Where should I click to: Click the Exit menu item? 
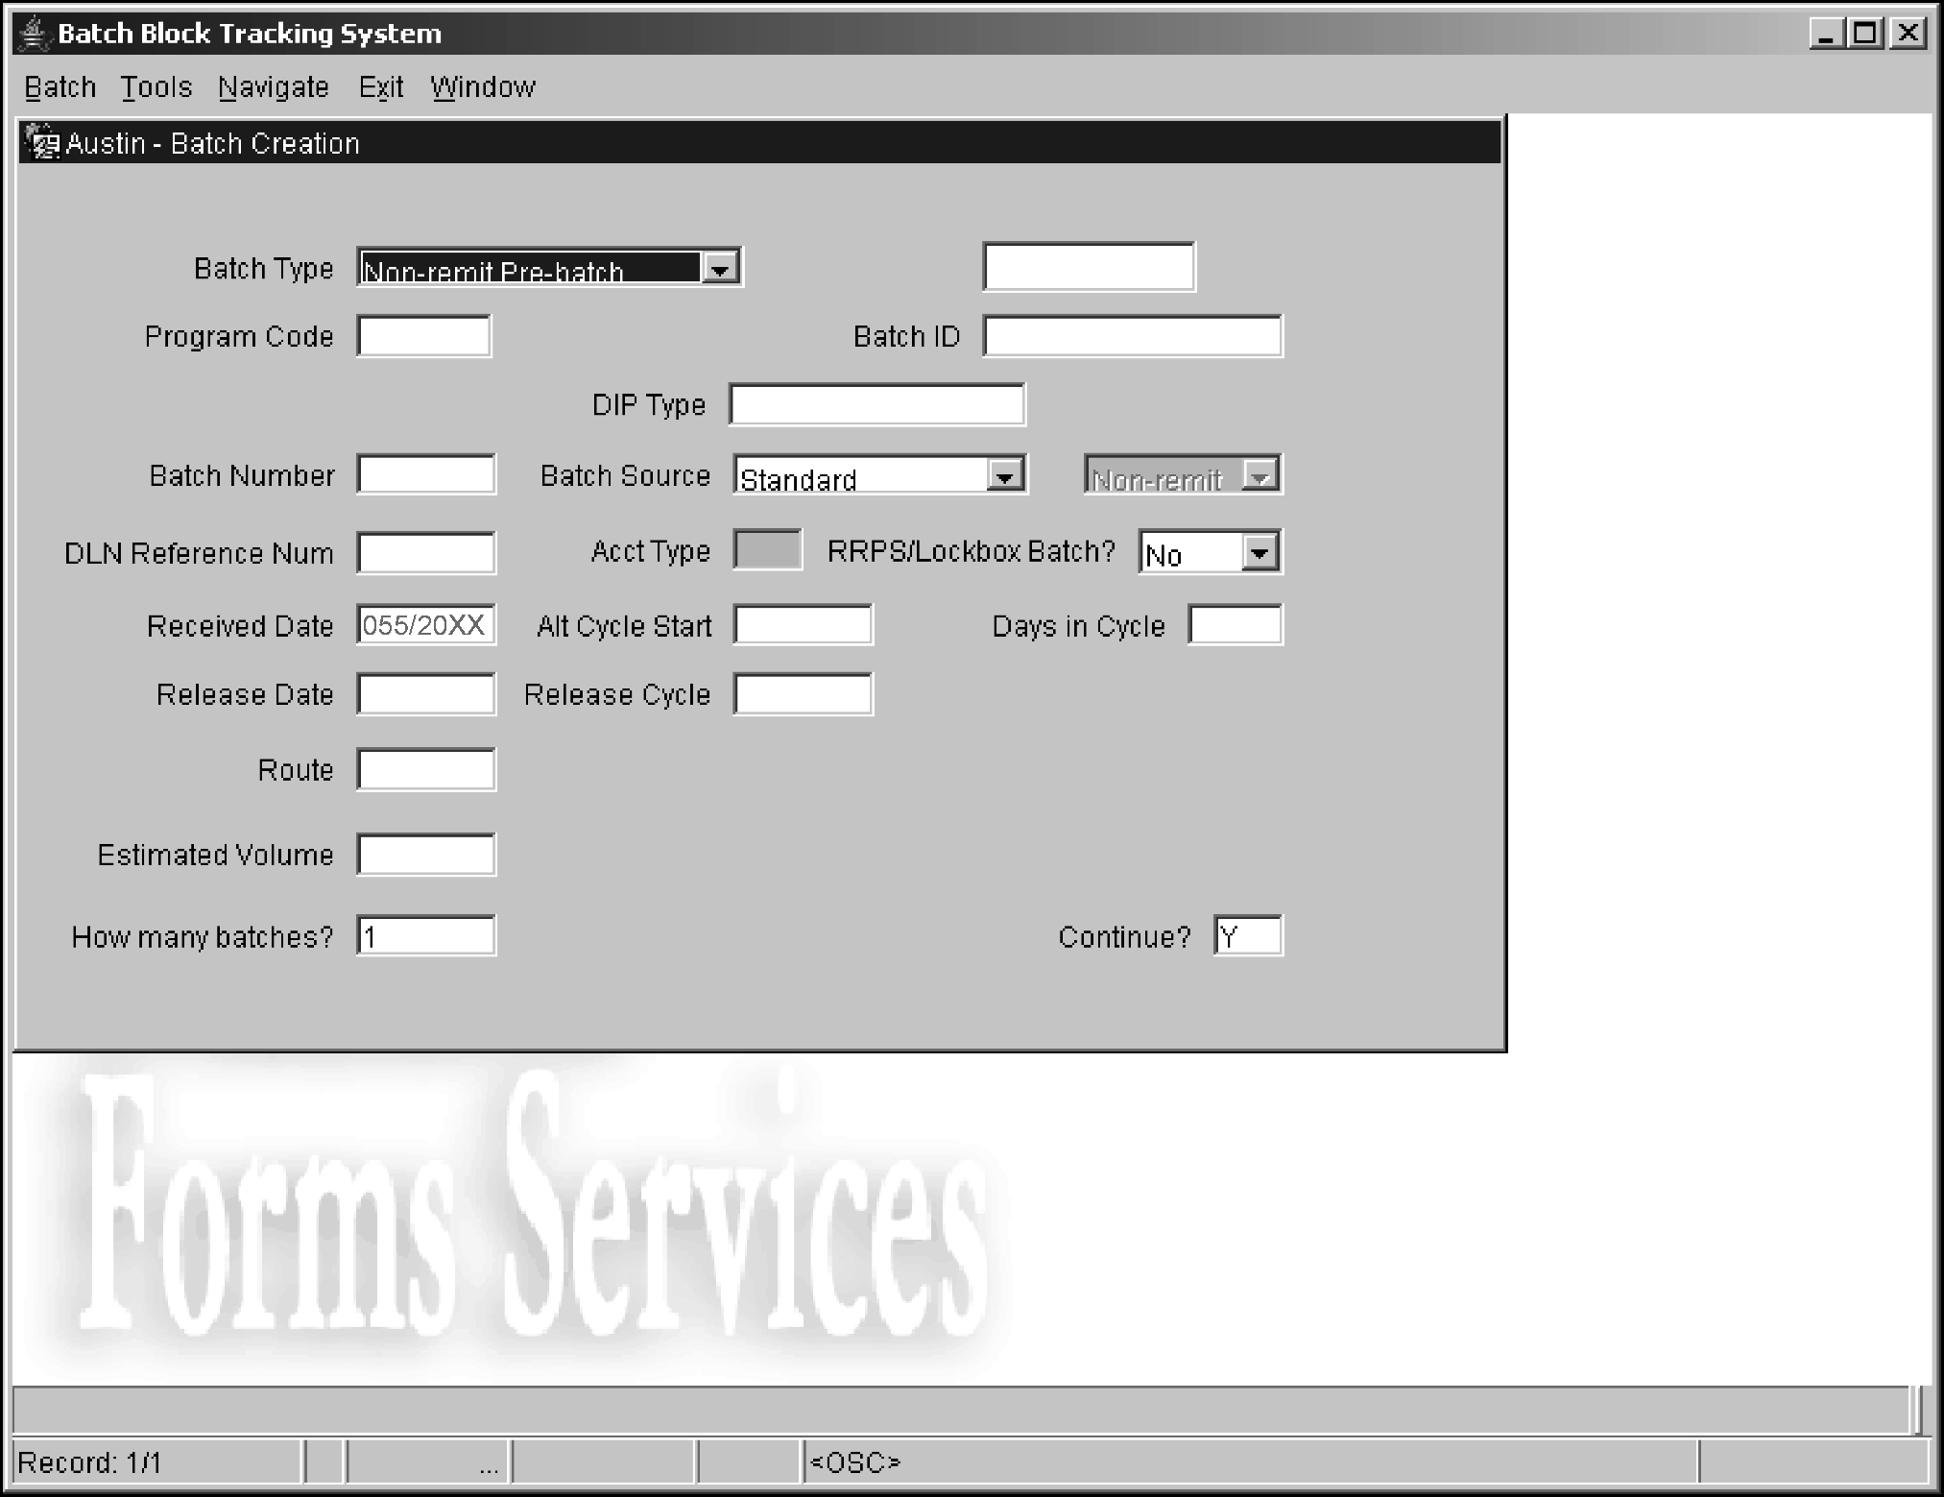380,87
